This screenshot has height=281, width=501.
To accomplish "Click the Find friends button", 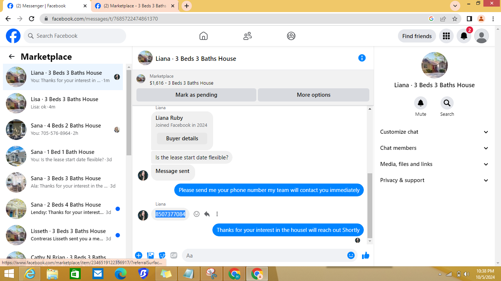I will [417, 36].
